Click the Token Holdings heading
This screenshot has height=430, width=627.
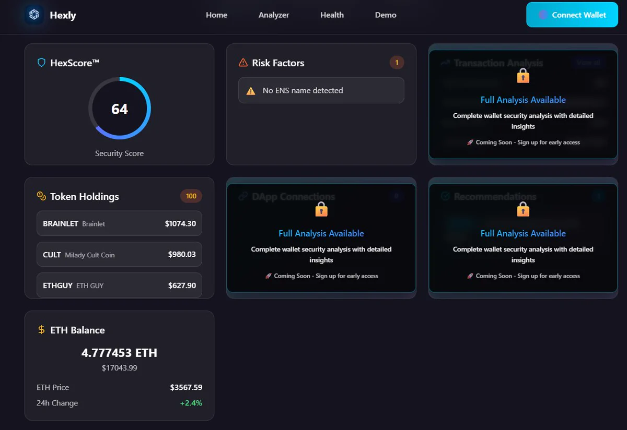coord(85,197)
